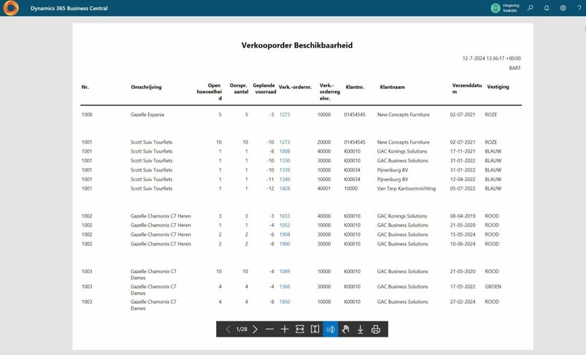Open sales order link 1339

pos(285,170)
